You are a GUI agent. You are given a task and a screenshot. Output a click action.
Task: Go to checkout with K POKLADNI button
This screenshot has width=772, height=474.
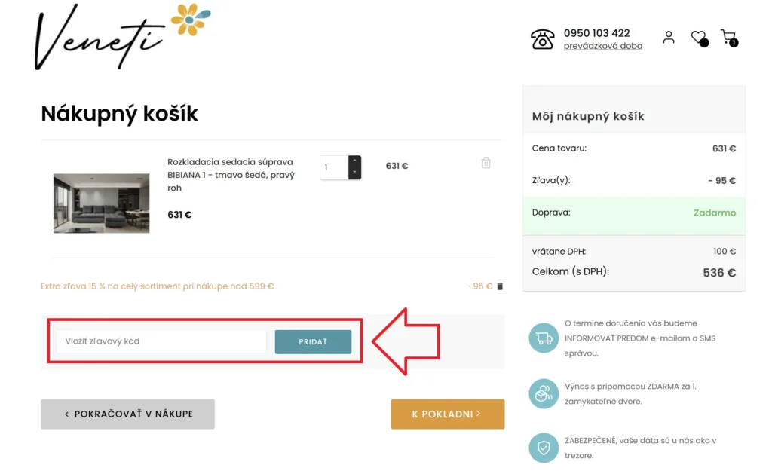[x=448, y=414]
